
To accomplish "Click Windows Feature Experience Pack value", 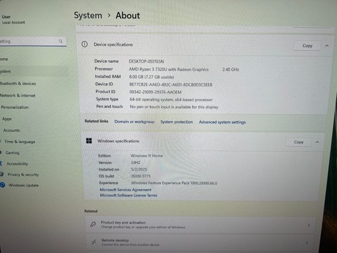I will coord(174,183).
